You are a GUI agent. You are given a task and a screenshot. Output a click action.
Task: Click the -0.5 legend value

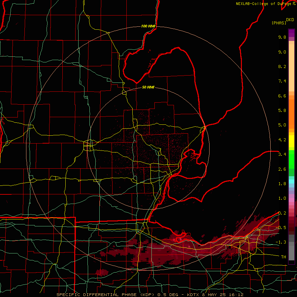(x=281, y=228)
